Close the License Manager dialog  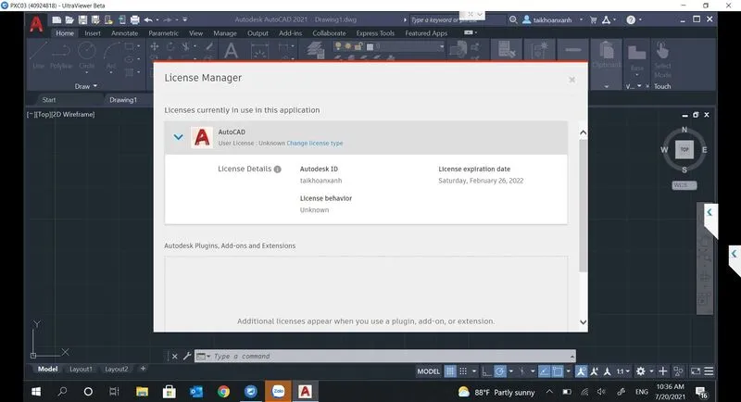coord(571,80)
